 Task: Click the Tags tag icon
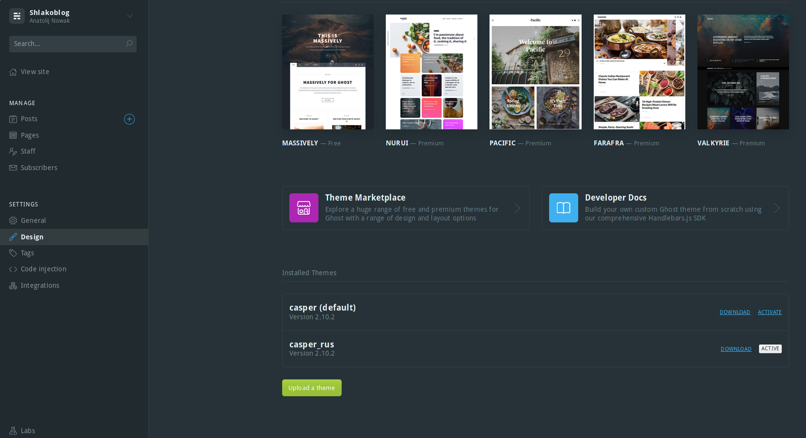[x=13, y=253]
